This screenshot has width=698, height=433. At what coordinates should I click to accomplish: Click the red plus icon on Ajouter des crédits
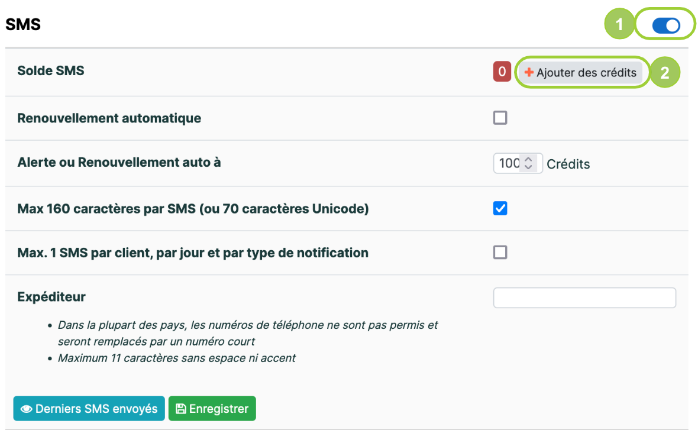click(529, 72)
